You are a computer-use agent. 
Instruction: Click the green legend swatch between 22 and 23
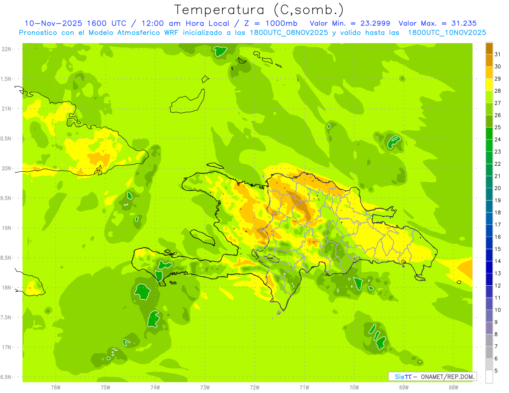(489, 157)
